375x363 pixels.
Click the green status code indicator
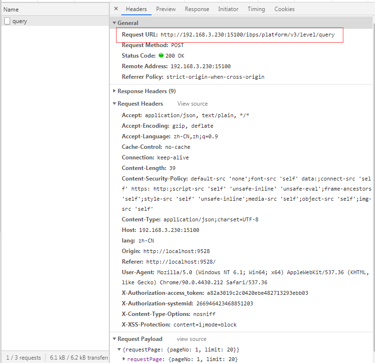(x=161, y=56)
